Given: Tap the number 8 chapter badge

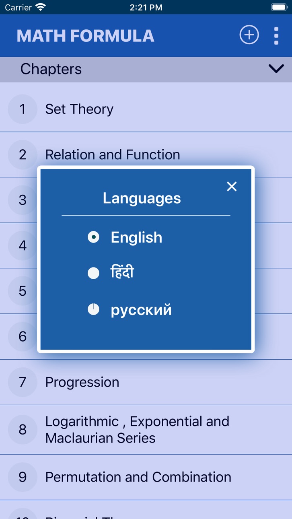Looking at the screenshot, I should click(23, 429).
